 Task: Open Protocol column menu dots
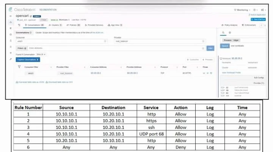point(177,67)
